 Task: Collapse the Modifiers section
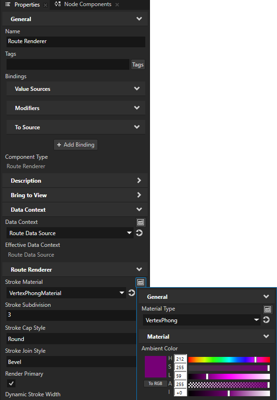click(x=76, y=108)
